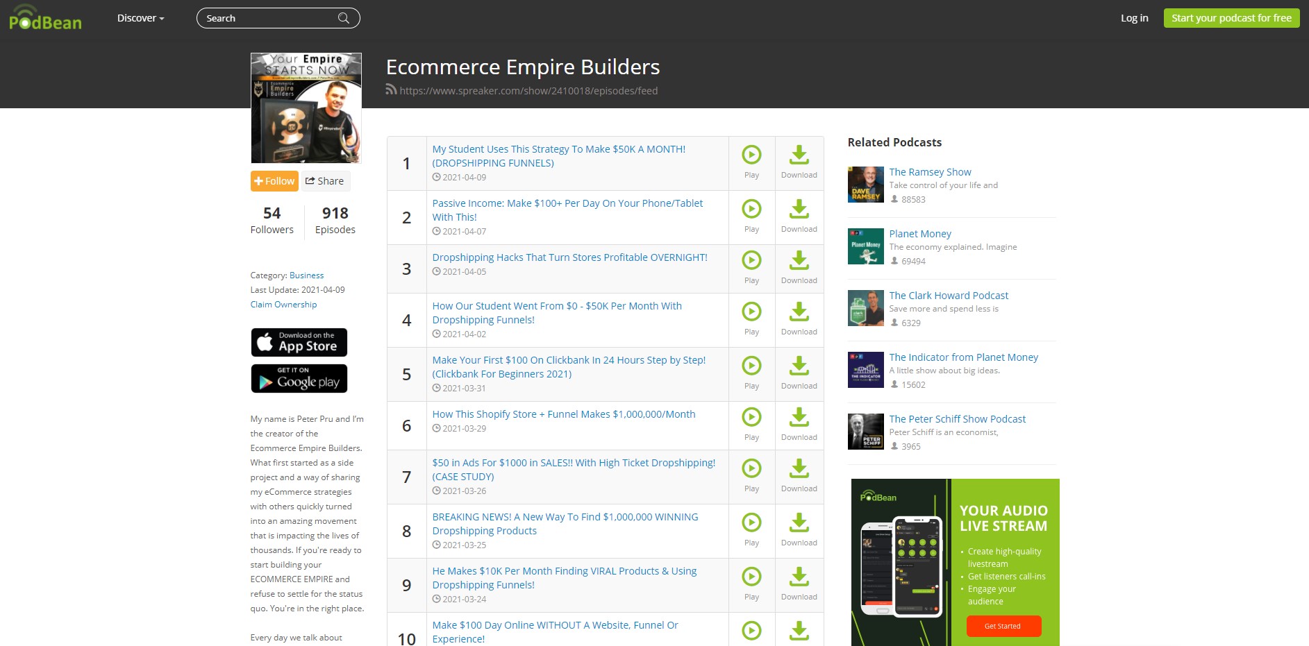Image resolution: width=1309 pixels, height=646 pixels.
Task: Open episode BREAKING NEWS! A New Way
Action: tap(565, 524)
